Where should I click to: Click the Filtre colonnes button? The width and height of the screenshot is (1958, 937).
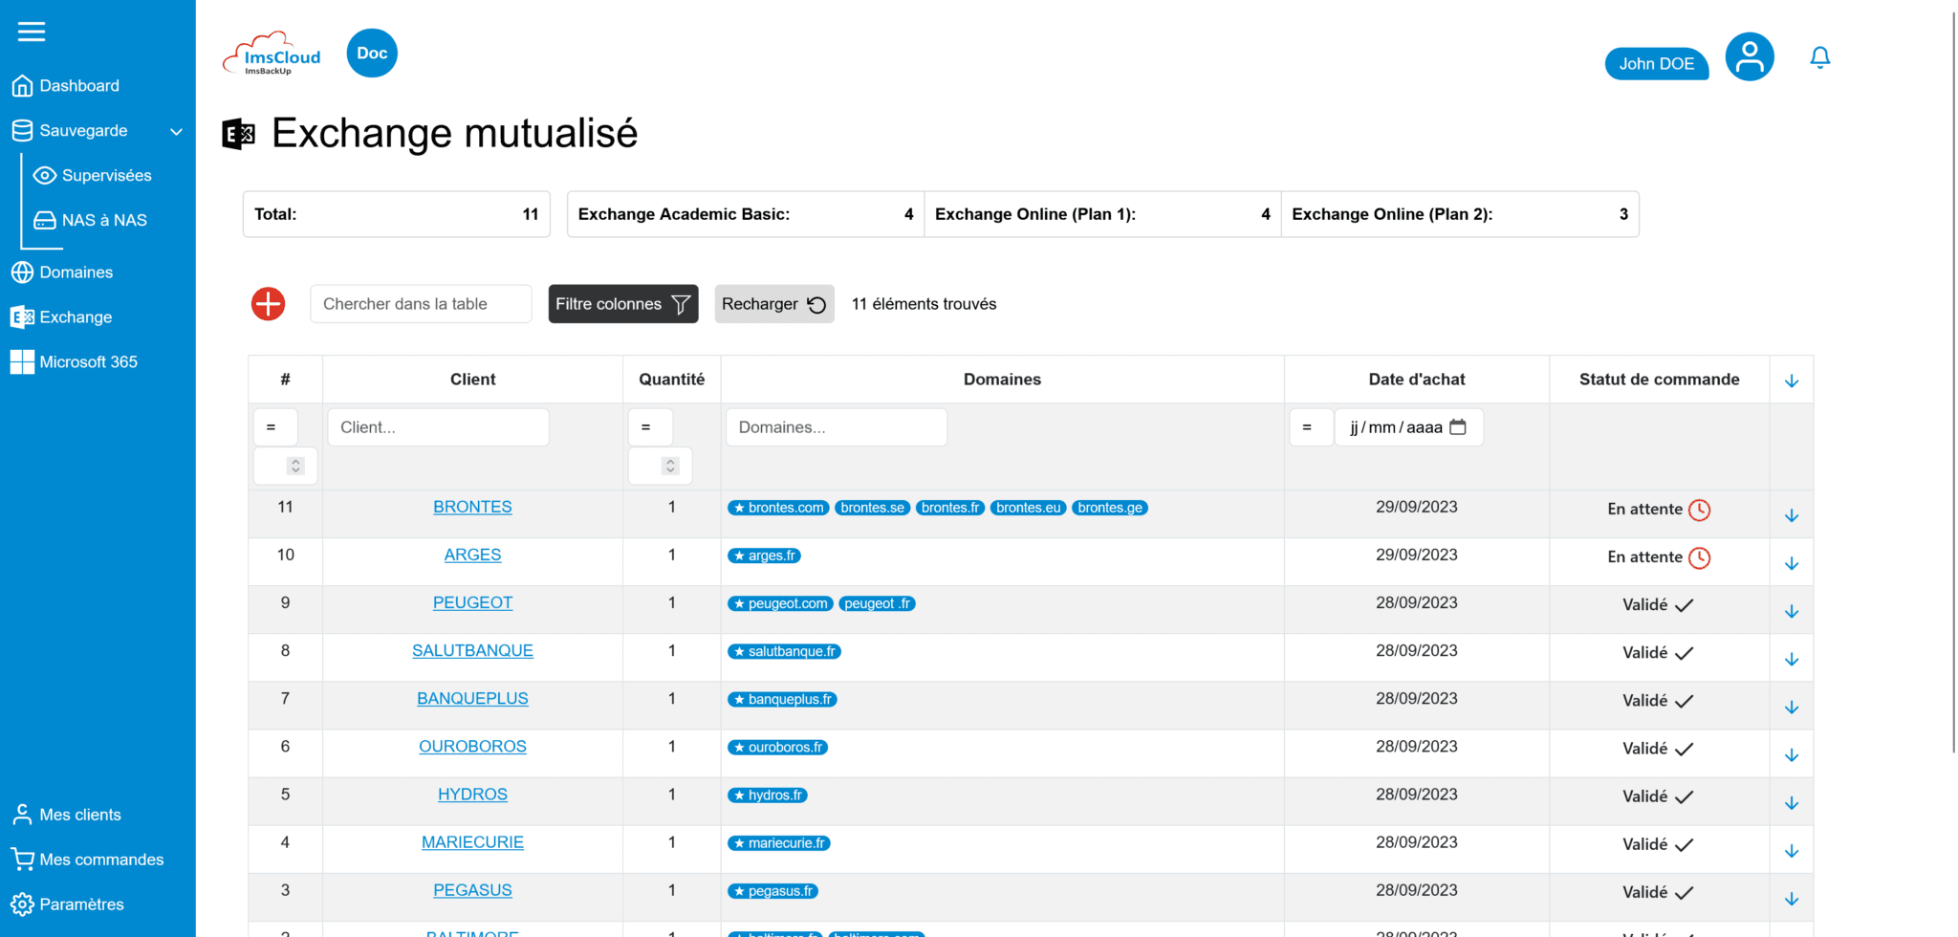pos(622,304)
